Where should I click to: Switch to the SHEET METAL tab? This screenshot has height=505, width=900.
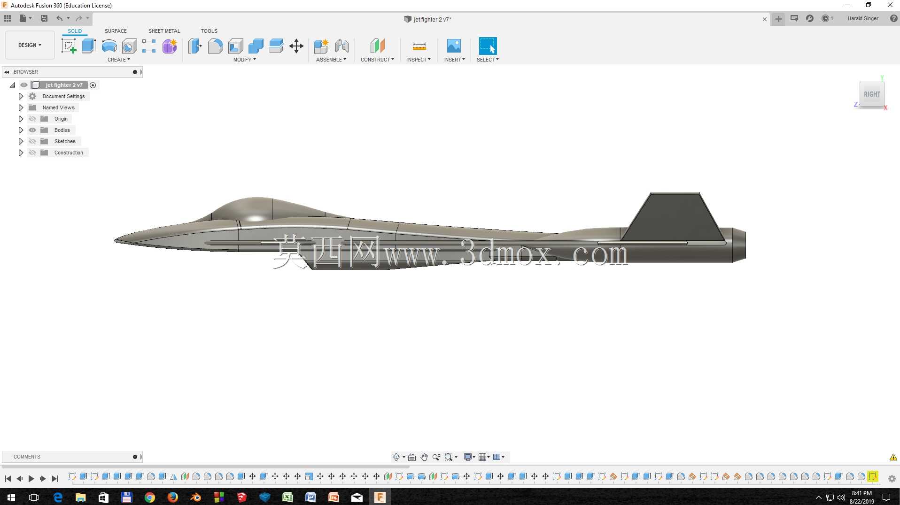[164, 31]
